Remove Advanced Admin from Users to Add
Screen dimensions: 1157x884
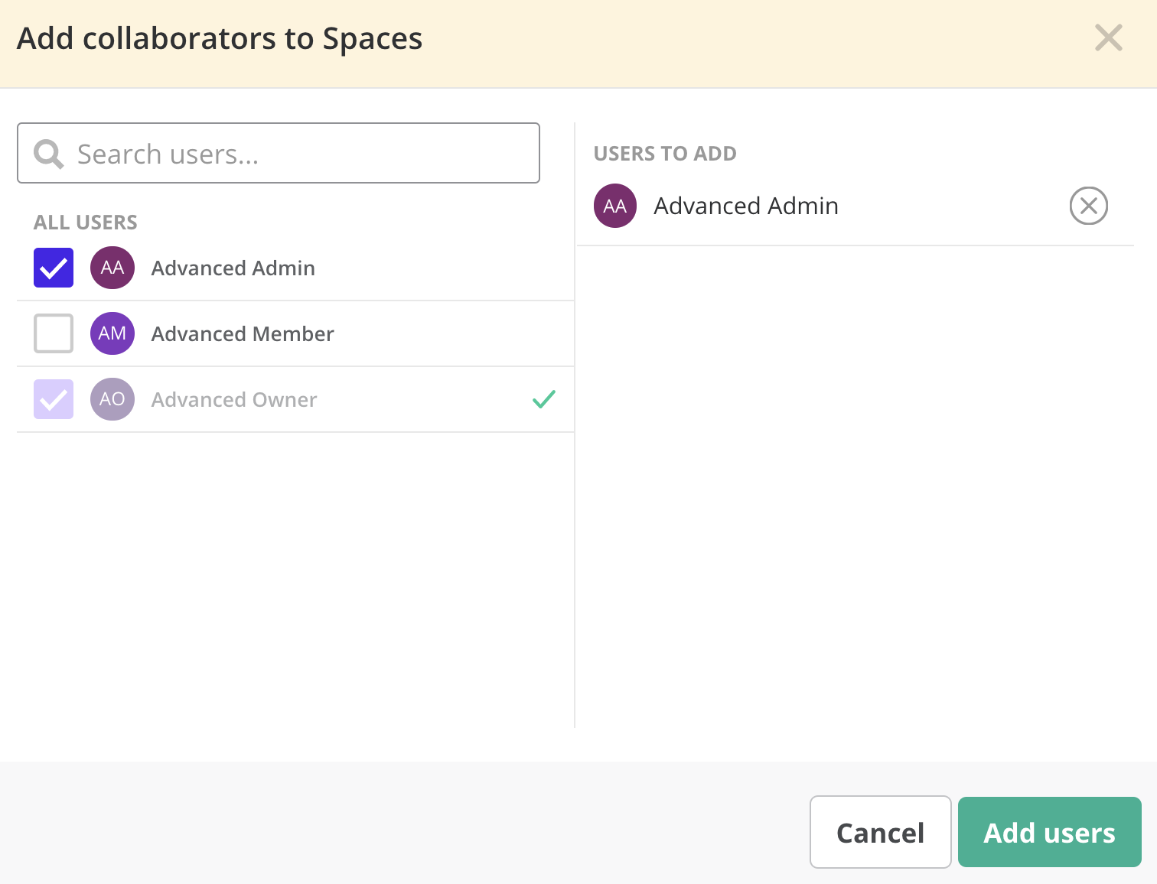click(1088, 206)
